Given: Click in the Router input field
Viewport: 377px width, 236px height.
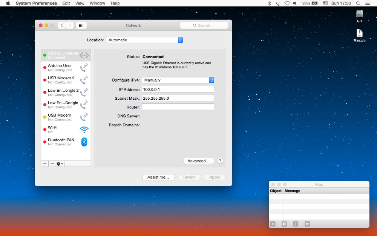Looking at the screenshot, I should [x=178, y=107].
